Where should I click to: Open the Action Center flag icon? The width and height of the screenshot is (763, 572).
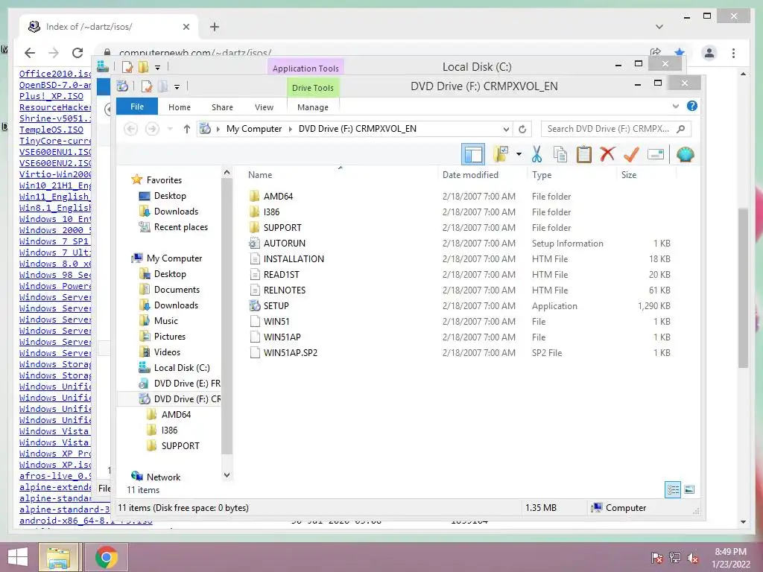click(x=656, y=559)
